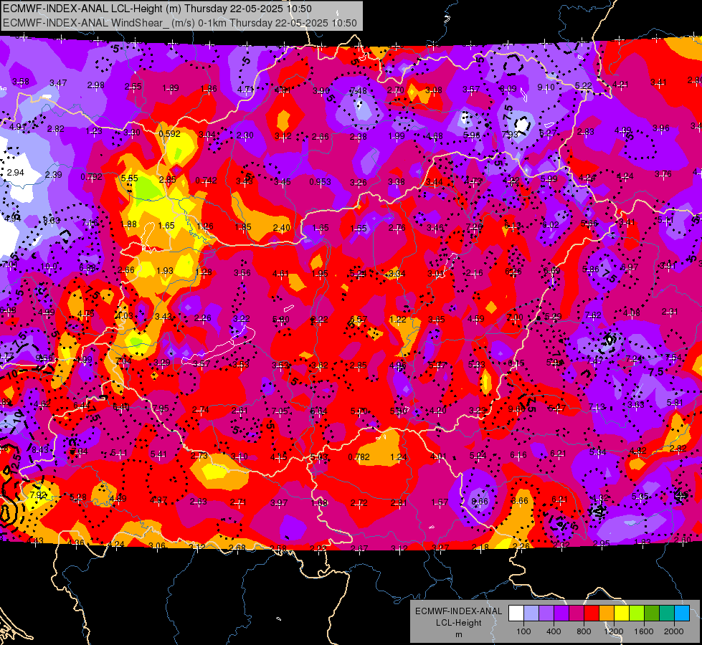Screen dimensions: 702x645
Task: Click the wind shear value 3.58
Action: tap(21, 82)
